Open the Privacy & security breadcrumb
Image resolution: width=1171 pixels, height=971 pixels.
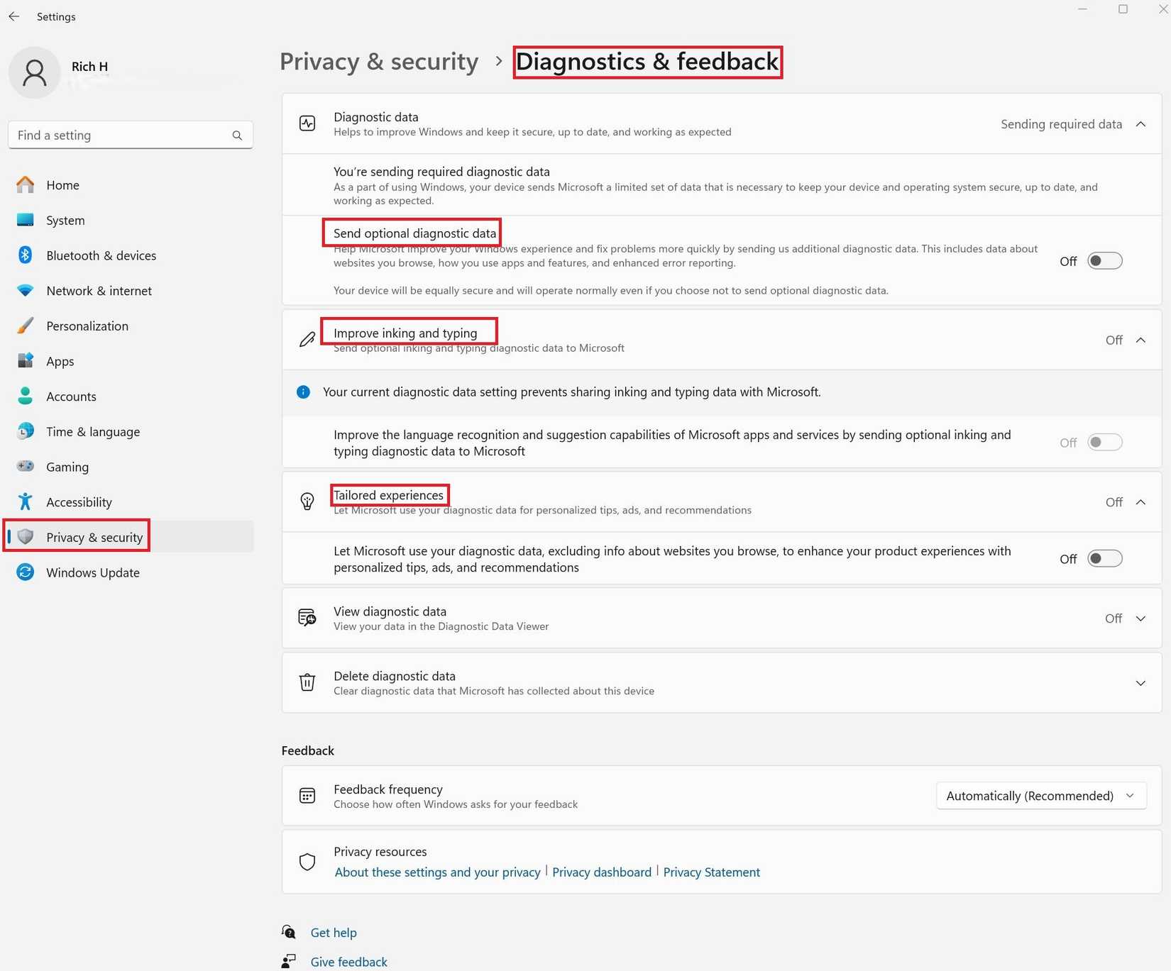pyautogui.click(x=378, y=62)
